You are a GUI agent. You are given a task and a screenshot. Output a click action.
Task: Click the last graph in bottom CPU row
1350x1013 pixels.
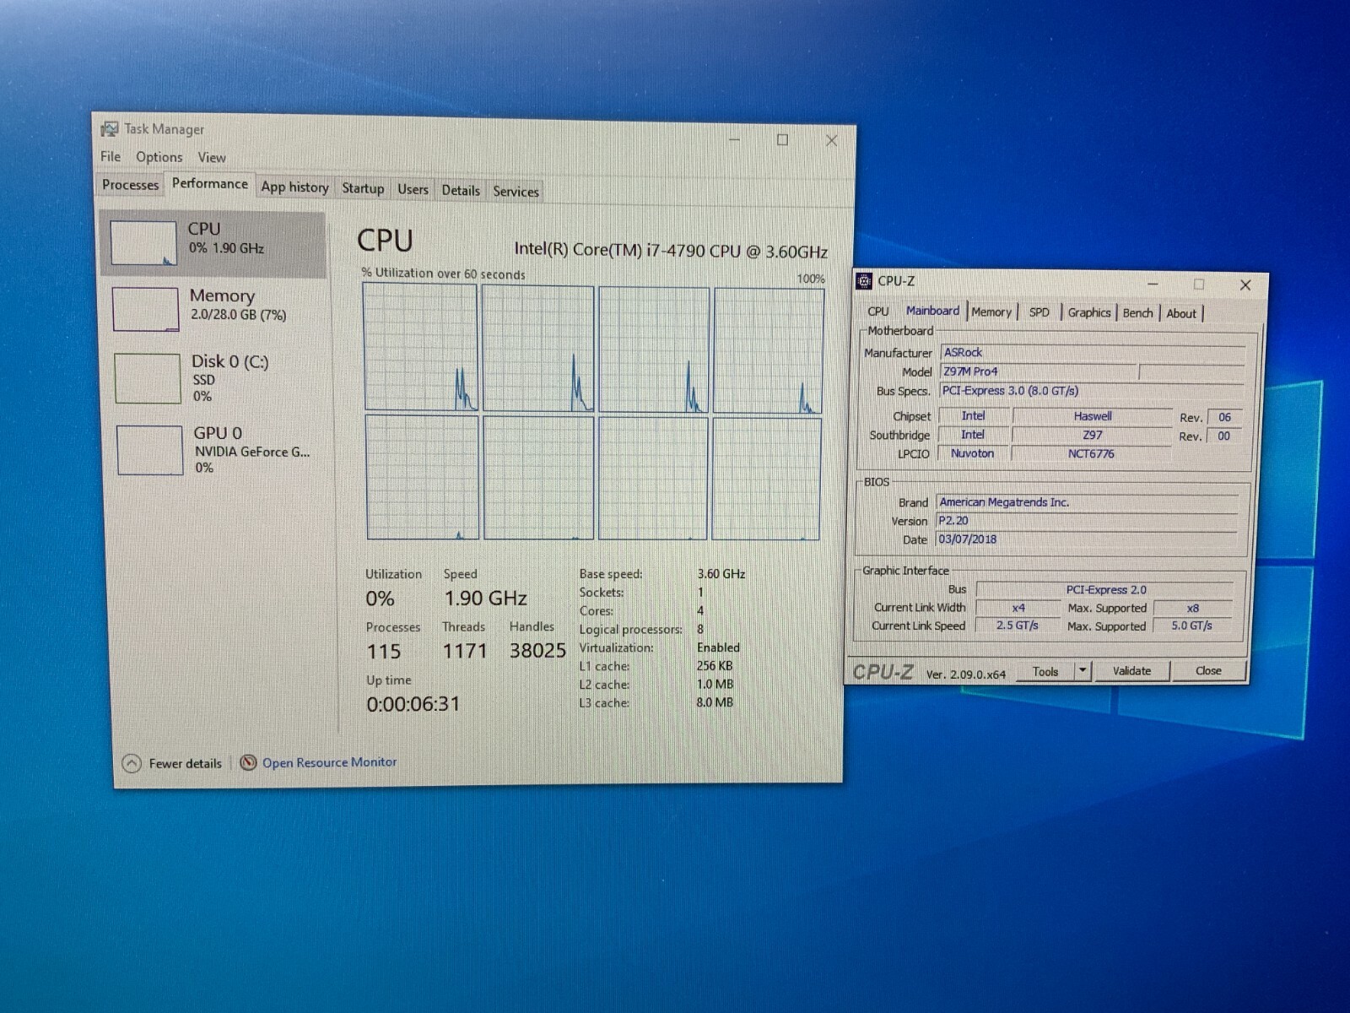(x=766, y=479)
